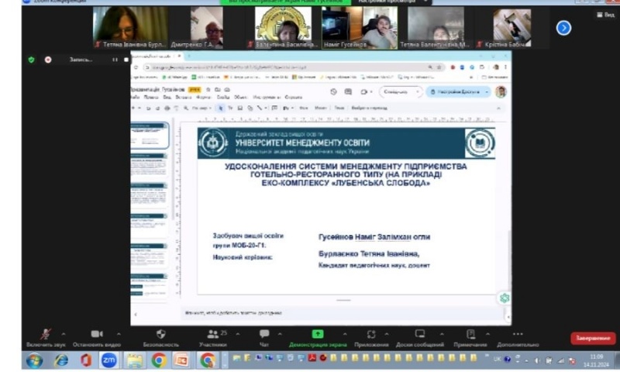Select the line tool
The height and width of the screenshot is (372, 620).
click(260, 108)
